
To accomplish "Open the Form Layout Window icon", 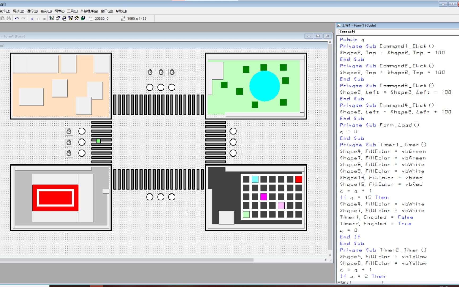I will click(64, 18).
